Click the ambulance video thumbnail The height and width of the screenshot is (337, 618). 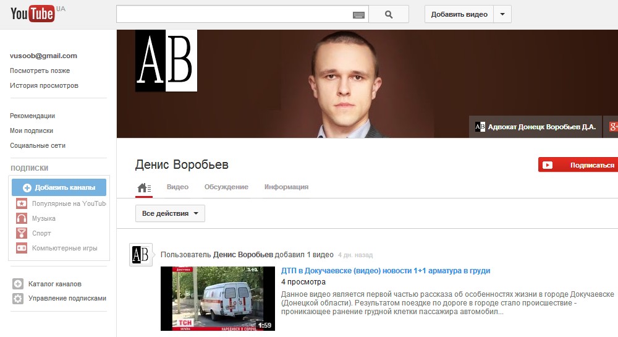tap(218, 299)
